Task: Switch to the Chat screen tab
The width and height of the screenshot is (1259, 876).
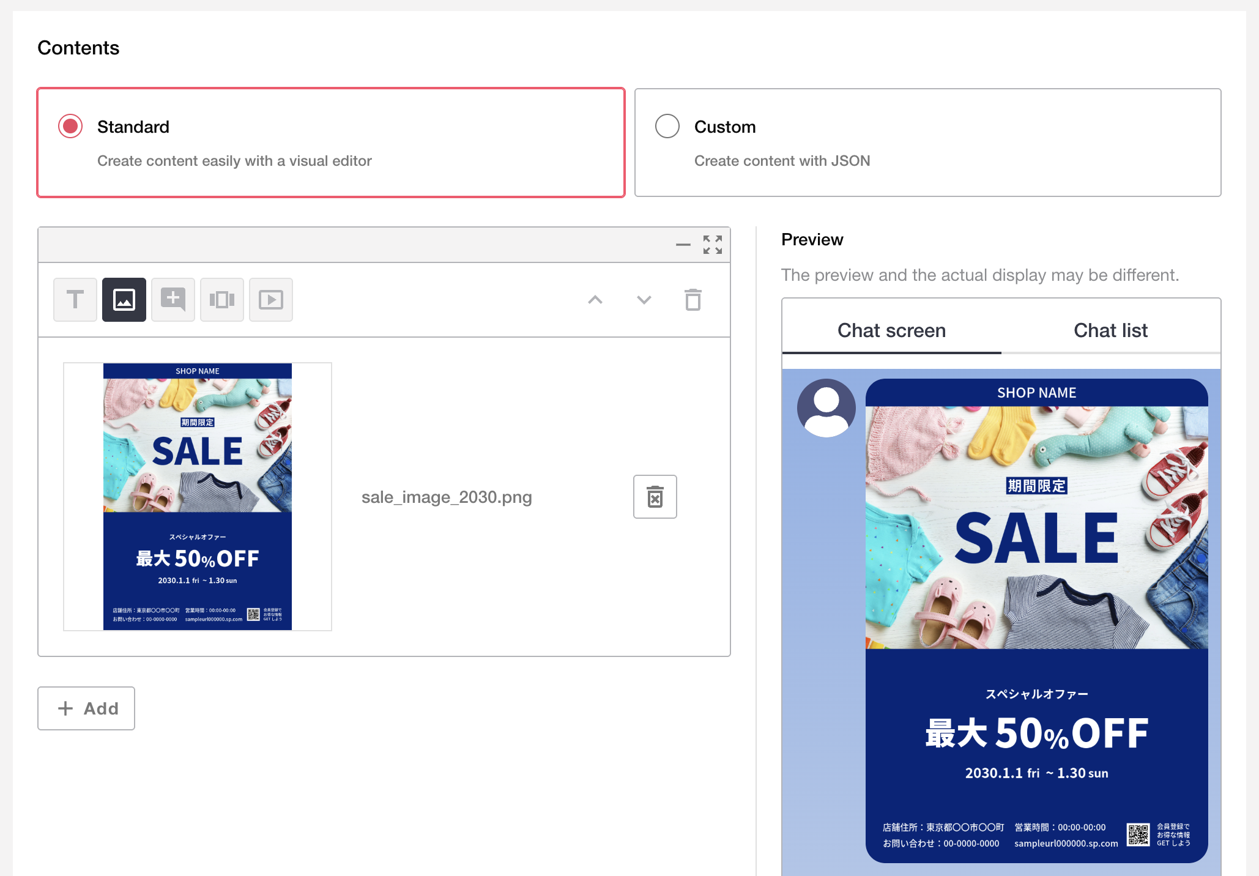Action: (891, 330)
